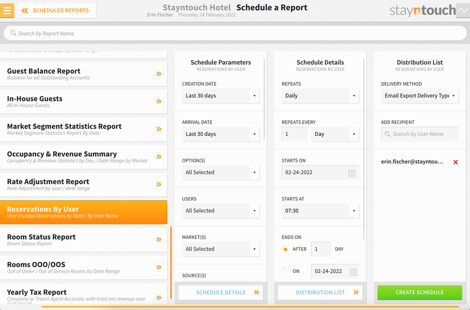Select the Room Status Report title
The height and width of the screenshot is (310, 470).
pos(41,237)
